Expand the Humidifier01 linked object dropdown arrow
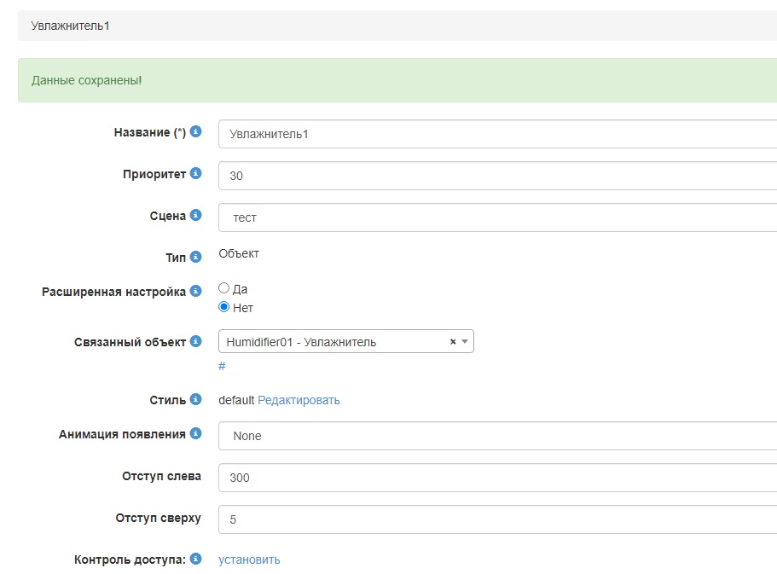 tap(465, 342)
